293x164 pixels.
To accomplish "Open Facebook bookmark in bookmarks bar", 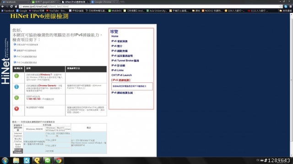I will [8, 11].
